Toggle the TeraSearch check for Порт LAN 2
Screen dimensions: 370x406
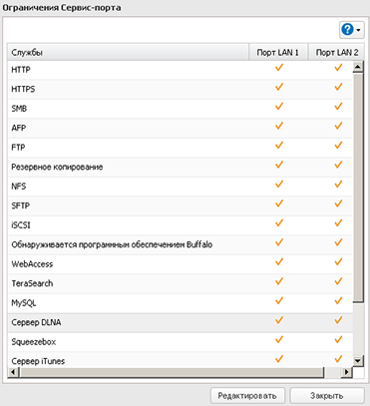pyautogui.click(x=338, y=281)
